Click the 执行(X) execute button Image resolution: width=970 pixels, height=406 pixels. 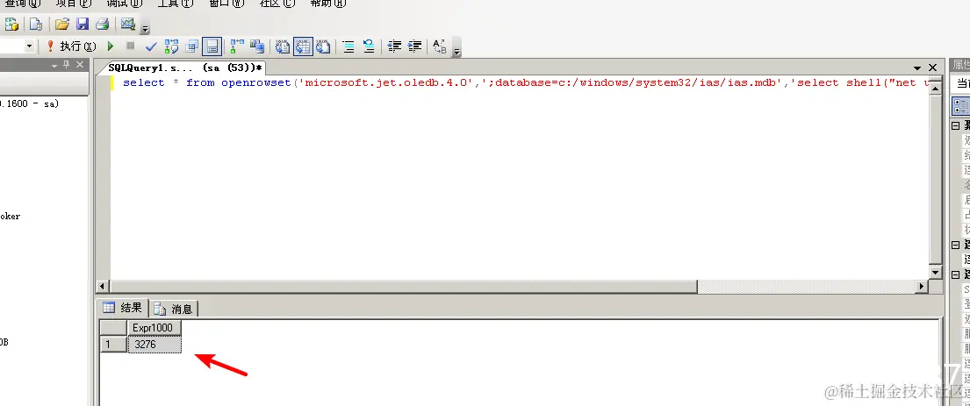pyautogui.click(x=72, y=46)
